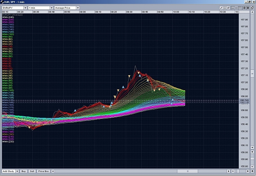Viewport: 256px width, 176px height.
Task: Click the WMA (240) legend label
Action: pos(8,17)
